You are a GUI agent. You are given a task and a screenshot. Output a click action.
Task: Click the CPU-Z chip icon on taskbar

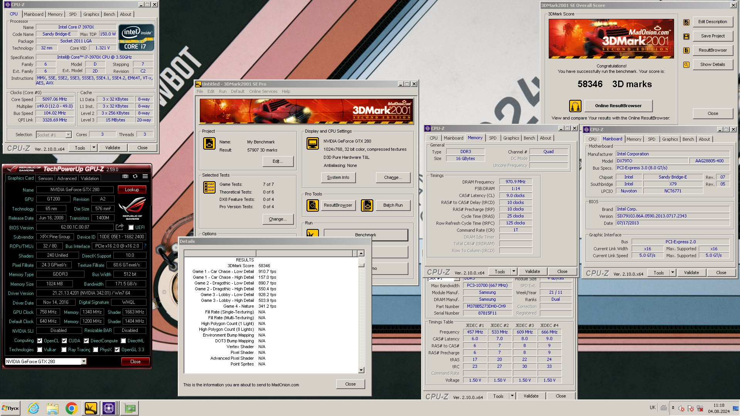click(109, 408)
